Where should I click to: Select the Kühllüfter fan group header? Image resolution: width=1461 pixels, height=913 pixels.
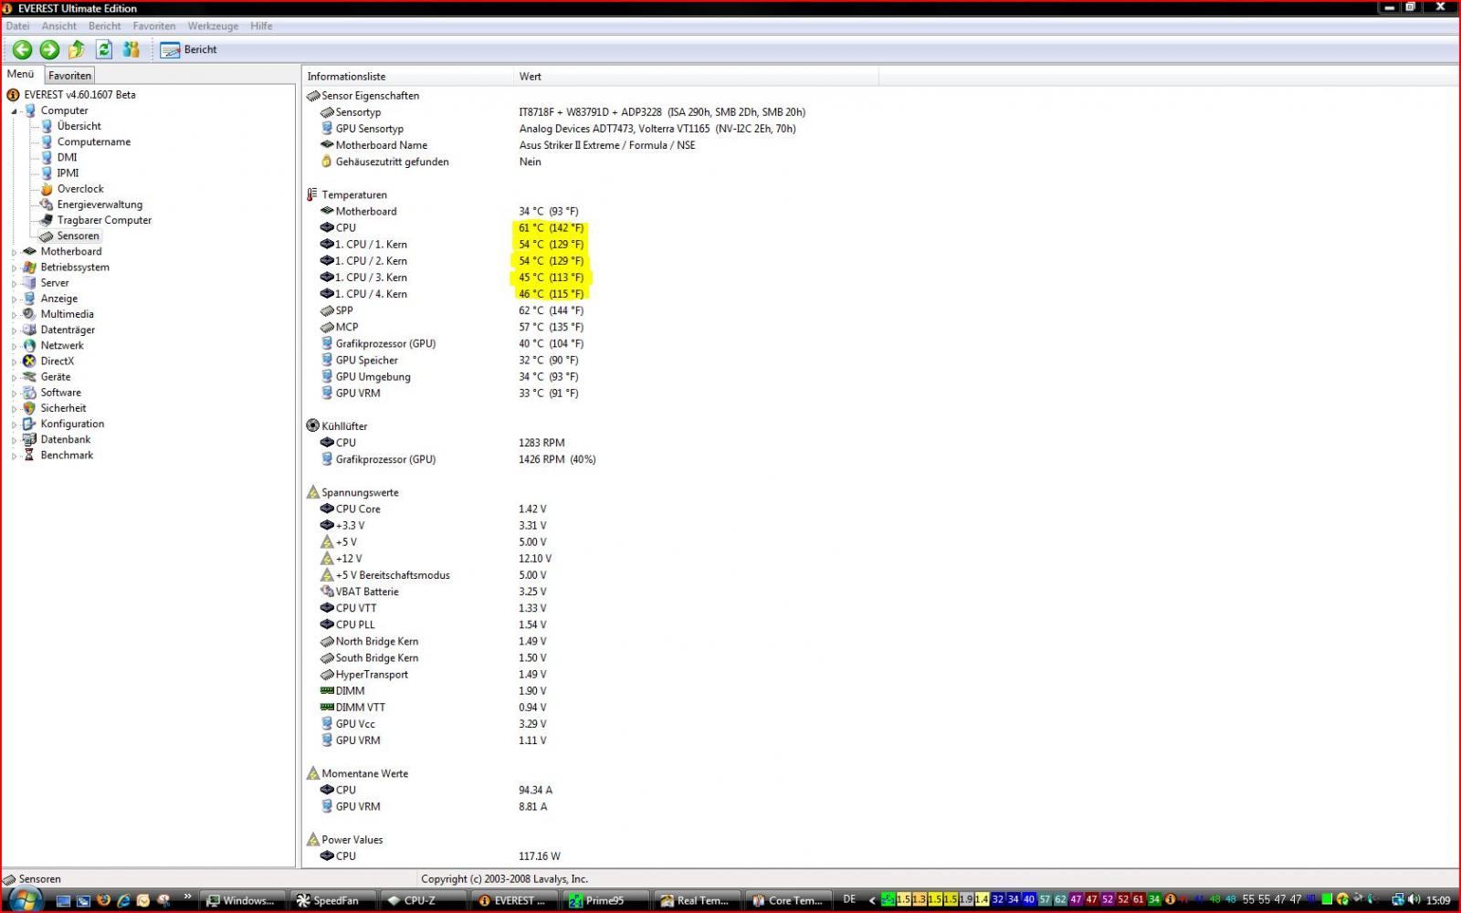click(x=337, y=426)
